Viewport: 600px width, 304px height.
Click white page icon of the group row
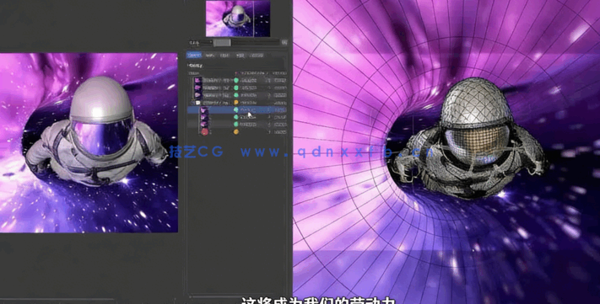[197, 103]
